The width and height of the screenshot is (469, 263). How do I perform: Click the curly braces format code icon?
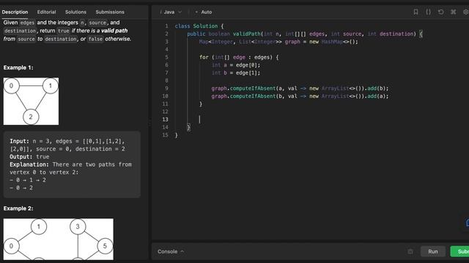click(x=428, y=12)
